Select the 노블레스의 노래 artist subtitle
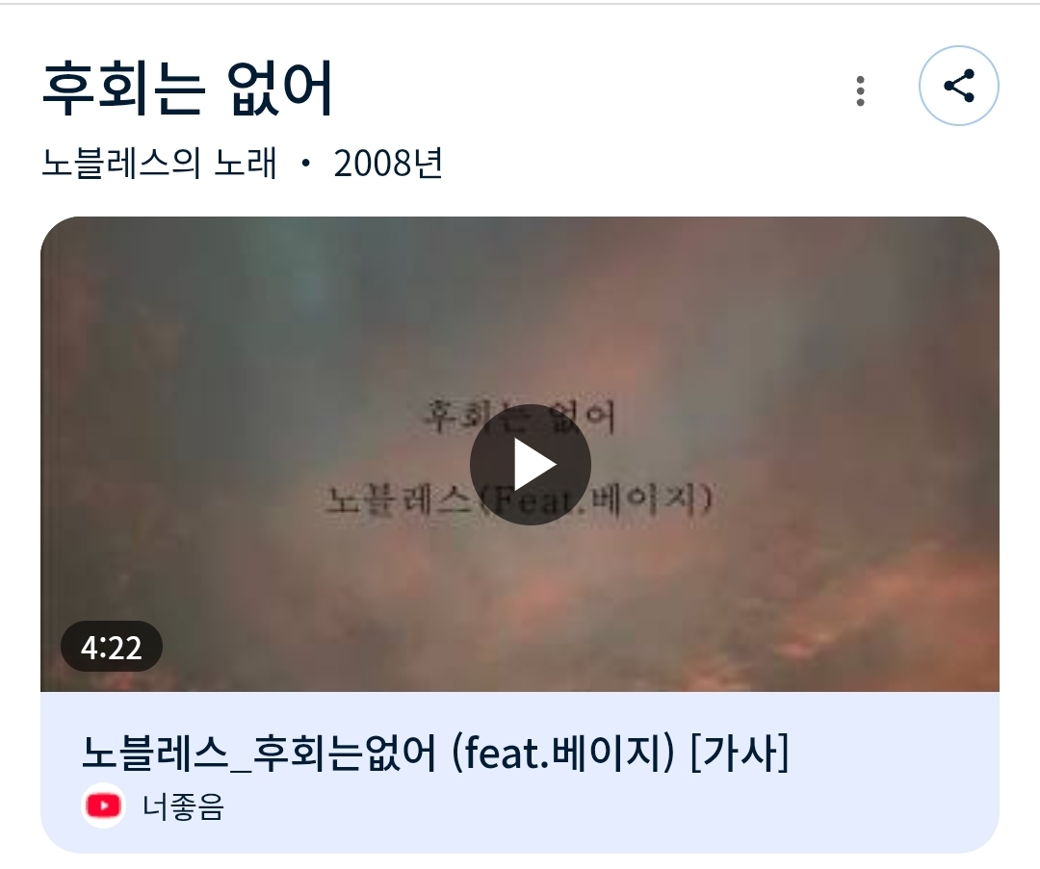The height and width of the screenshot is (869, 1040). (159, 163)
